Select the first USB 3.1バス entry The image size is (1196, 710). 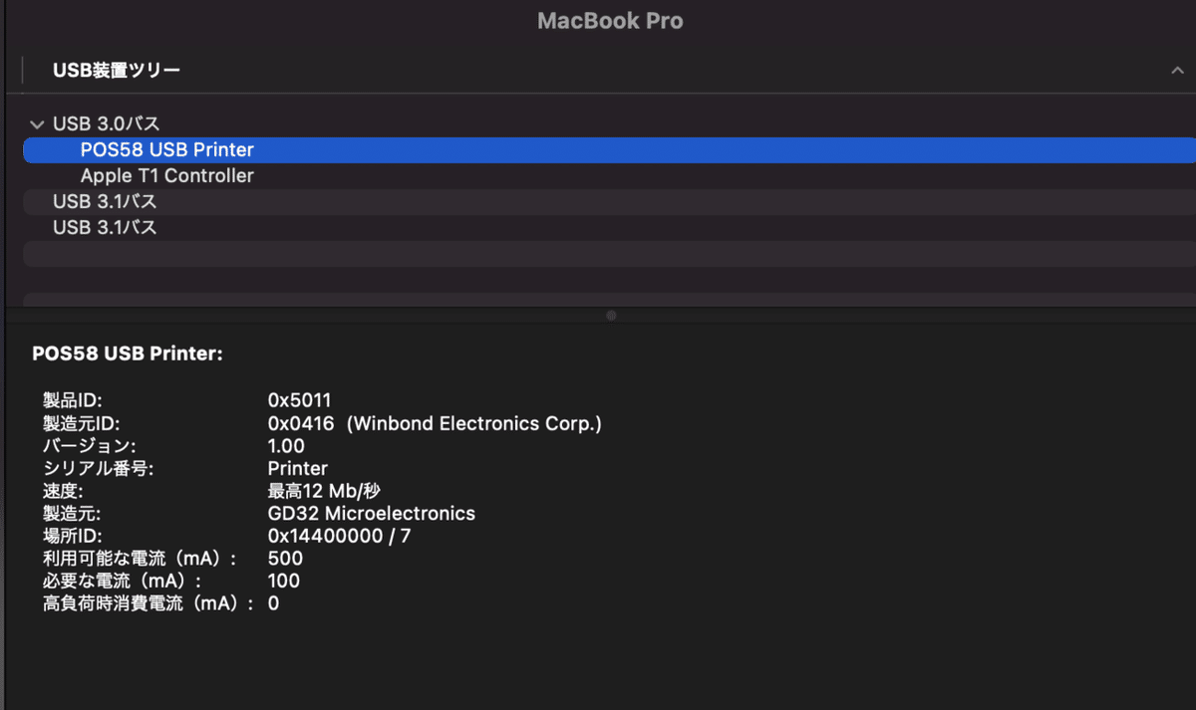click(x=105, y=201)
